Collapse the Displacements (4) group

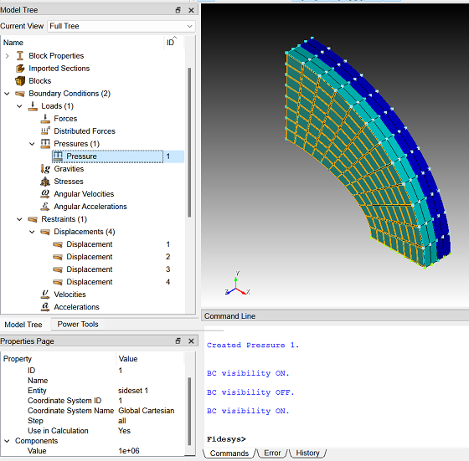pyautogui.click(x=32, y=232)
